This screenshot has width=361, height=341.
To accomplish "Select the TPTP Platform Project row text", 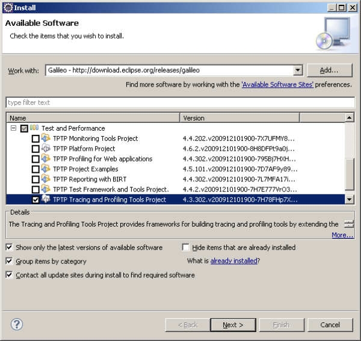I will click(x=84, y=149).
